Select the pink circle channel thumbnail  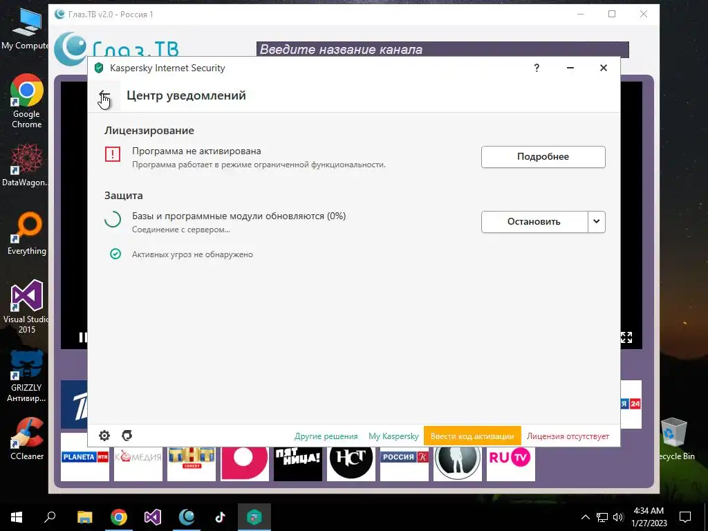pos(245,464)
